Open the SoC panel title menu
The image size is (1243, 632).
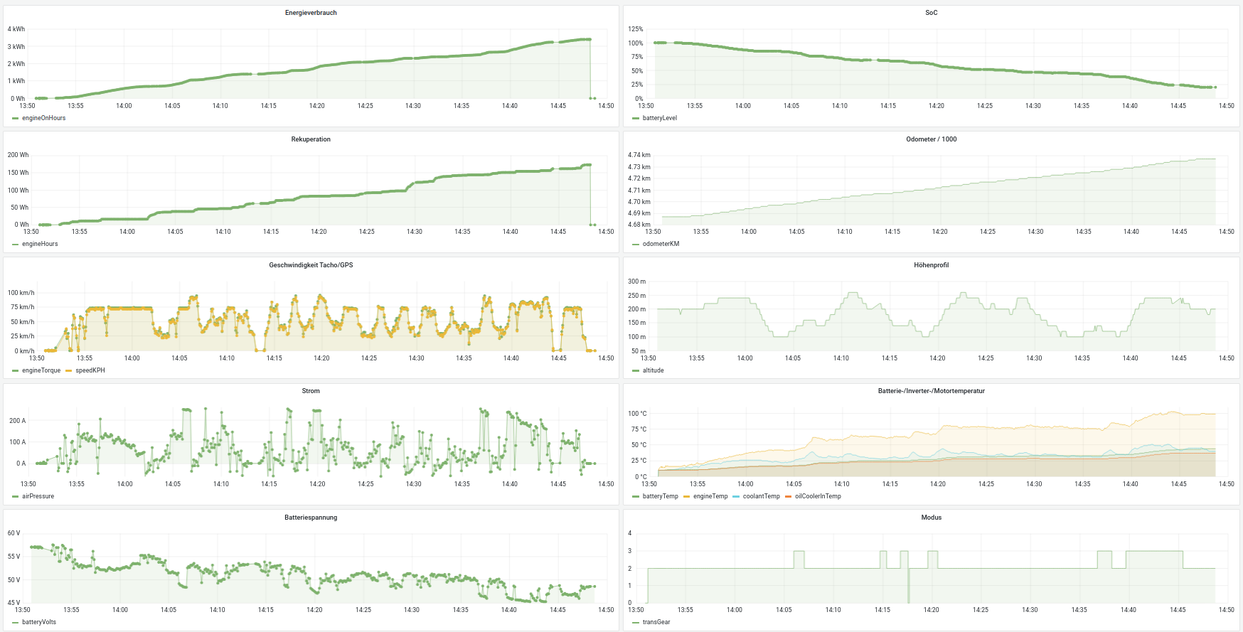[x=931, y=13]
